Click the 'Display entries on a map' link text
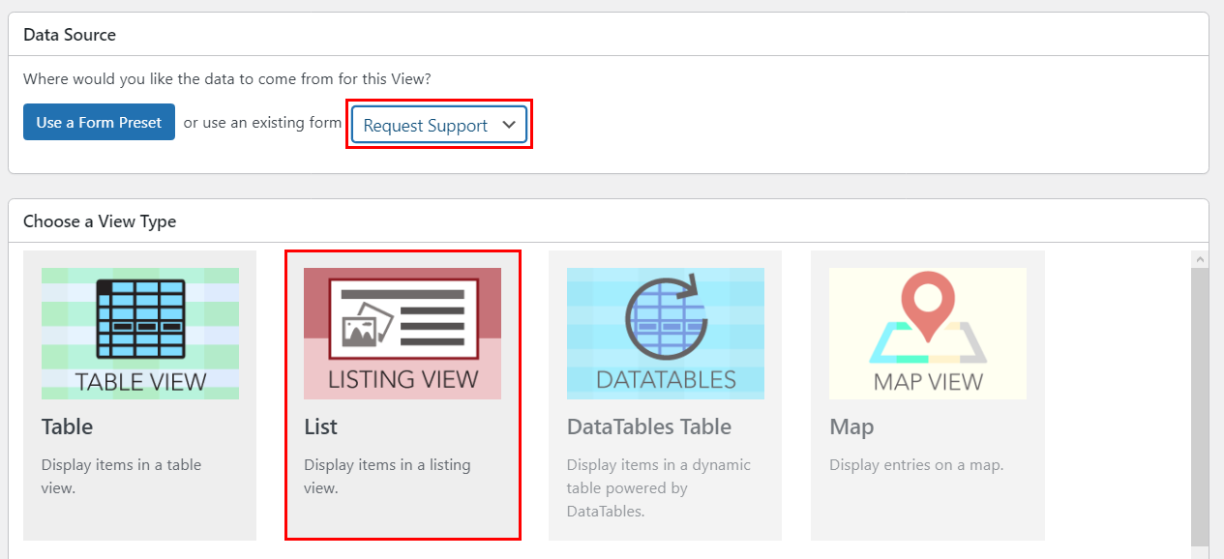The height and width of the screenshot is (559, 1224). coord(915,464)
